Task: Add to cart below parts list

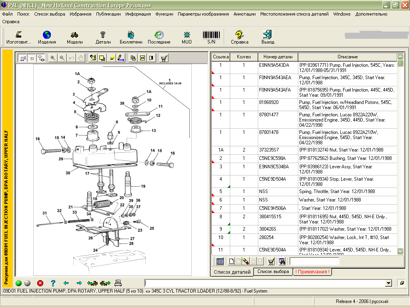Action: click(271, 261)
